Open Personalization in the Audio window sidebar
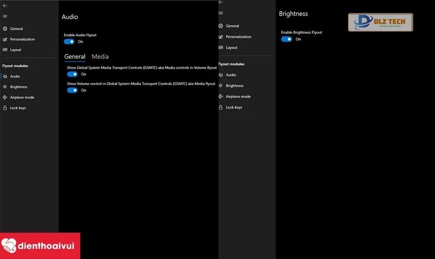Image resolution: width=435 pixels, height=259 pixels. tap(22, 39)
